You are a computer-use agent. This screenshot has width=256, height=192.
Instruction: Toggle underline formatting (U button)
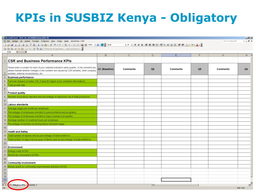coord(142,45)
